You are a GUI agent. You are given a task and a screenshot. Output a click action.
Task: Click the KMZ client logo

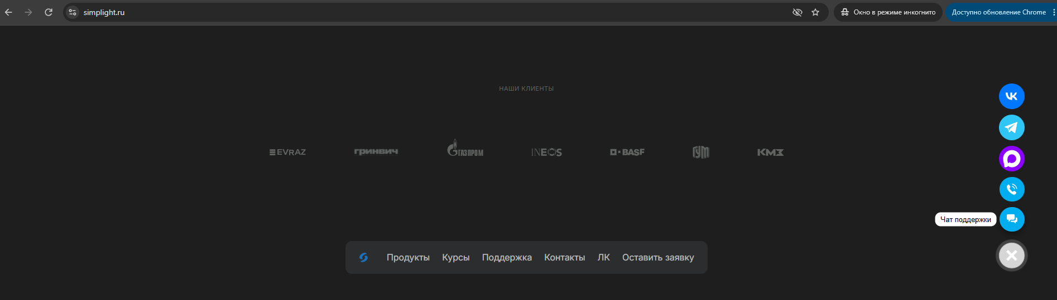click(x=770, y=152)
